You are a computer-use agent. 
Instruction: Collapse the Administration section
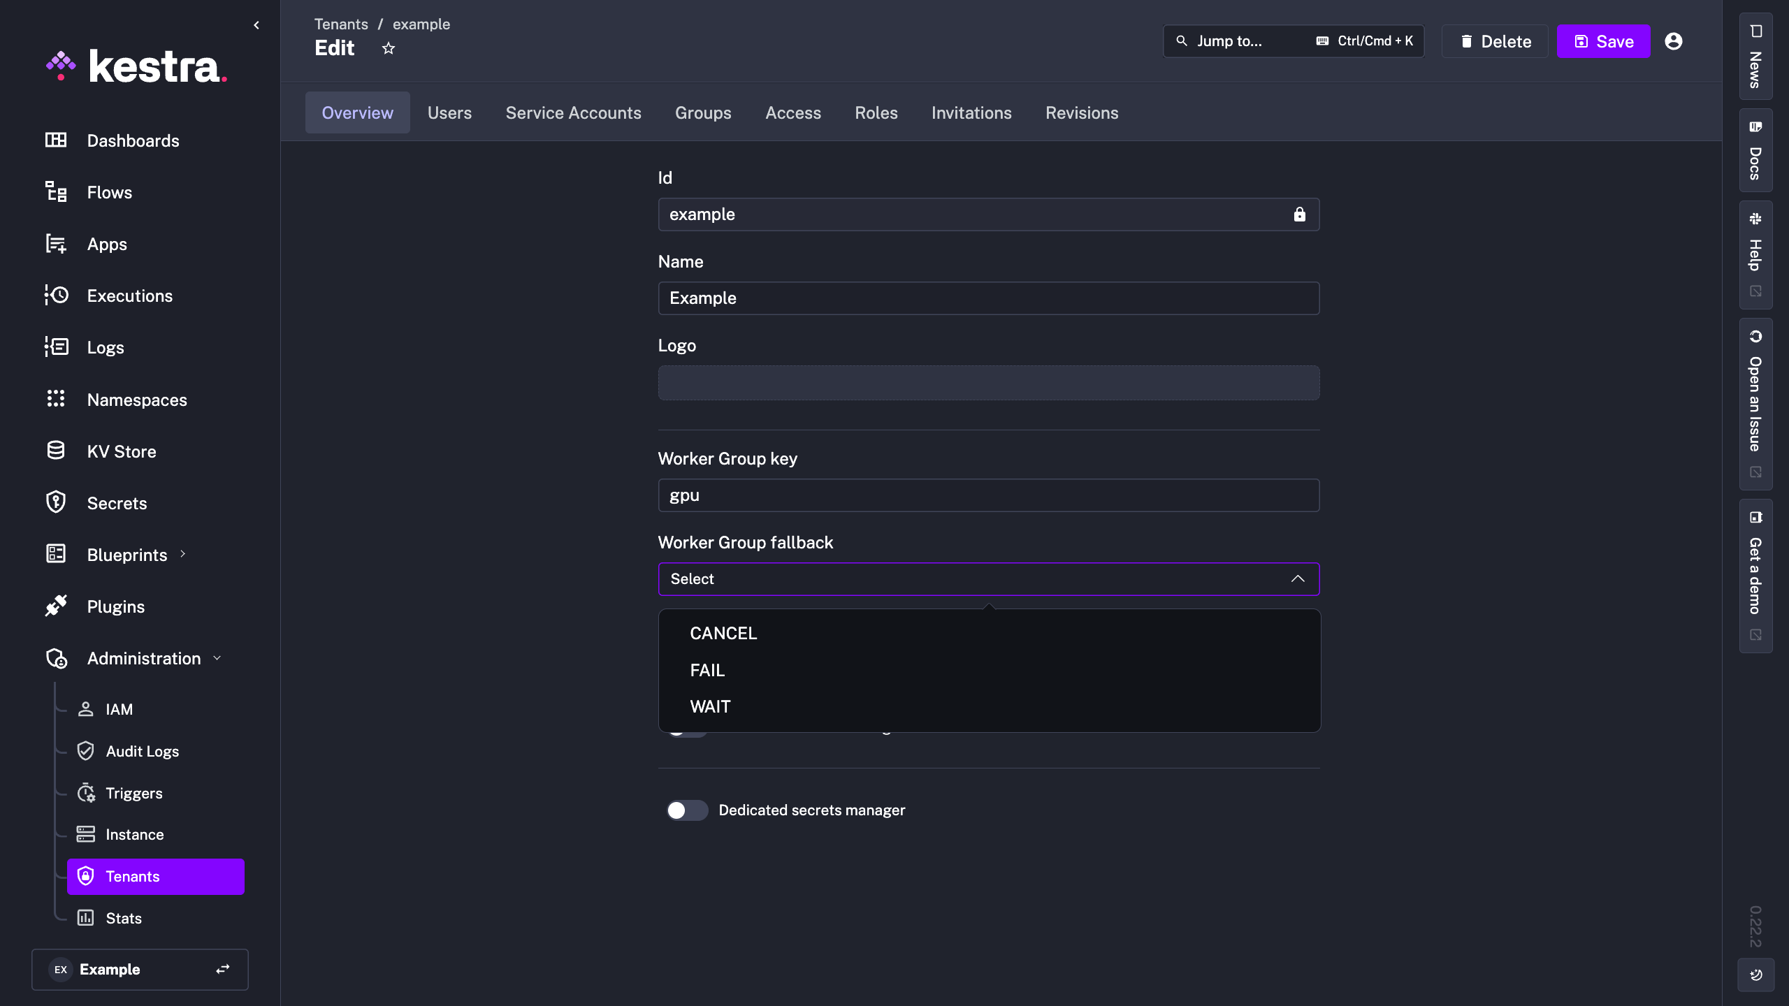point(215,657)
